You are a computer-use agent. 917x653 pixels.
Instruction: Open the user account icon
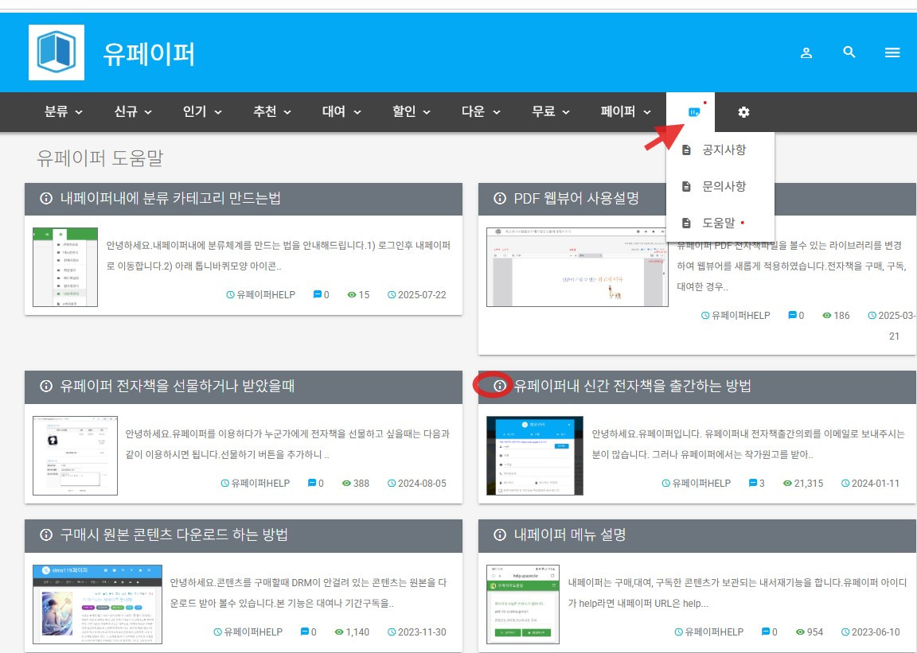tap(806, 52)
